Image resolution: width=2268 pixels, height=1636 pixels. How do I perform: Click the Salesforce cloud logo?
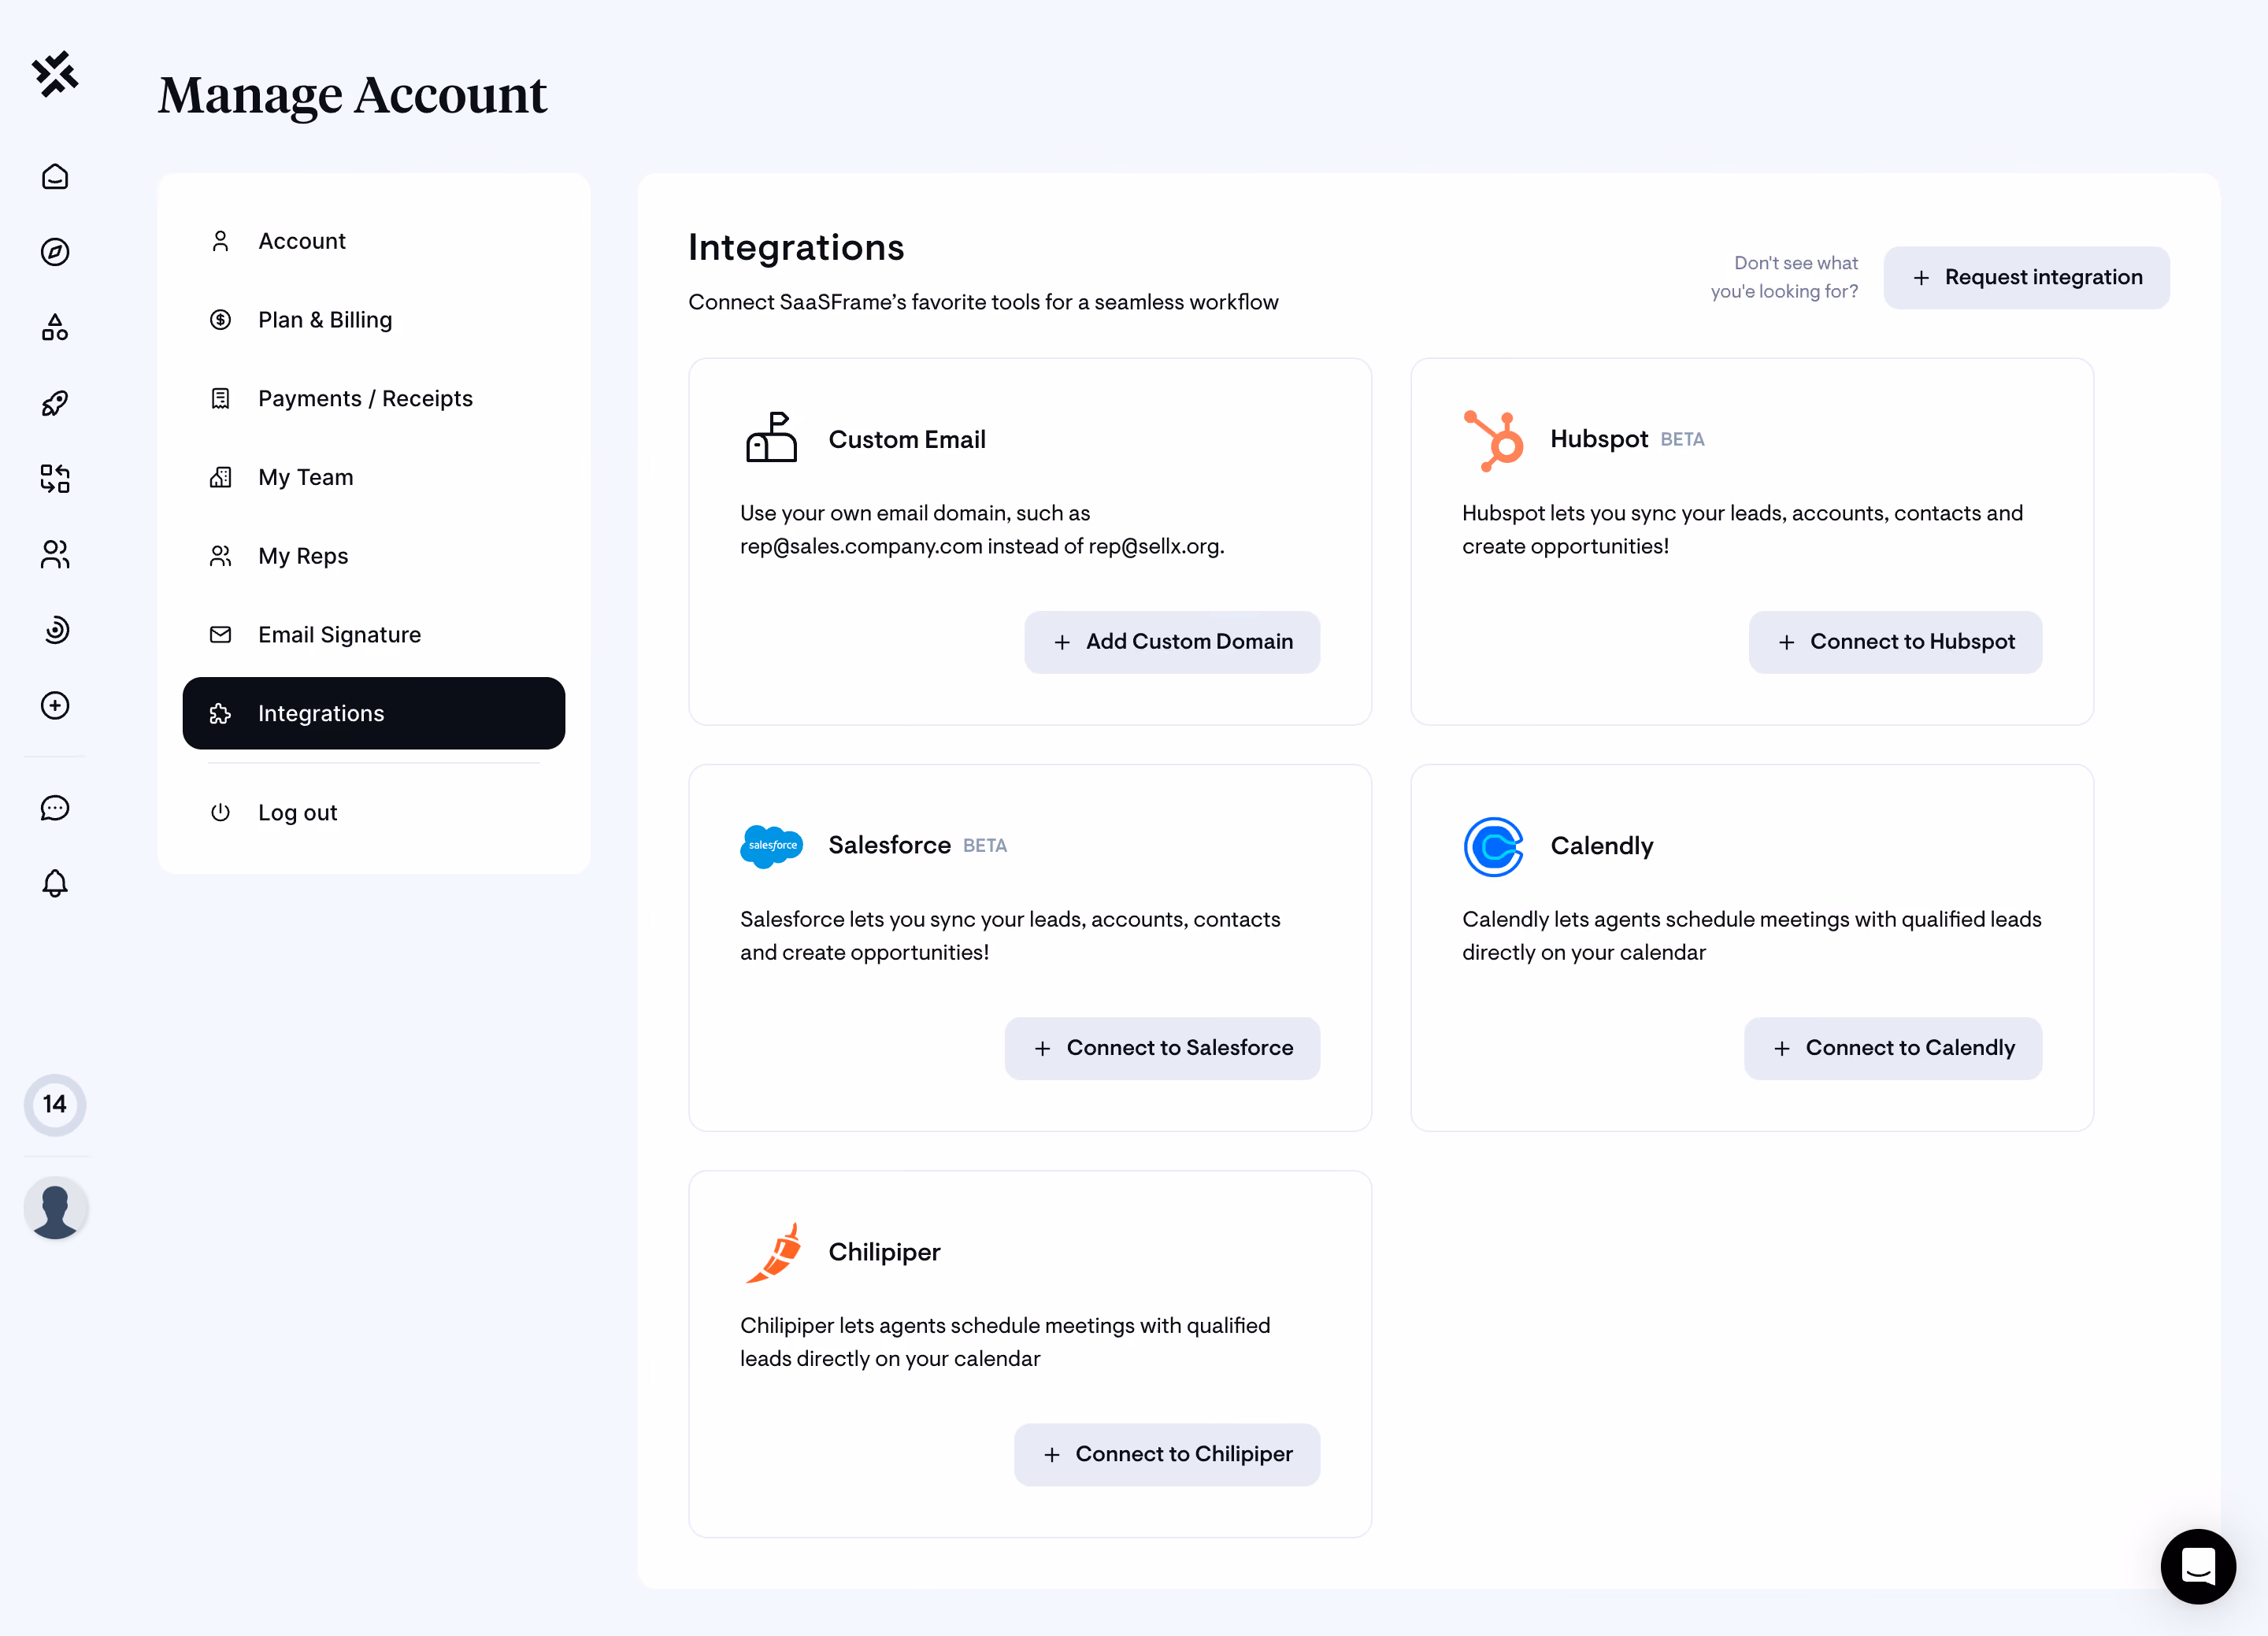click(771, 846)
